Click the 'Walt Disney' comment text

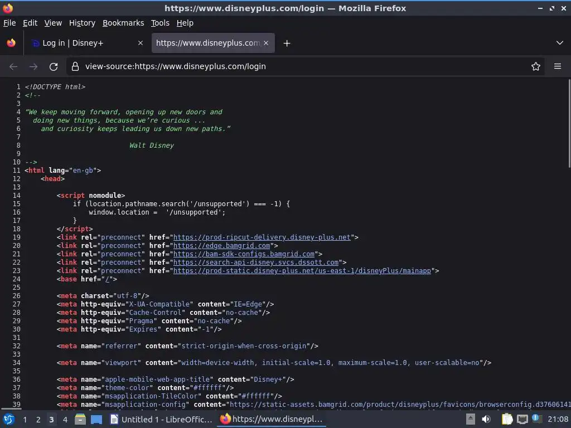point(152,145)
